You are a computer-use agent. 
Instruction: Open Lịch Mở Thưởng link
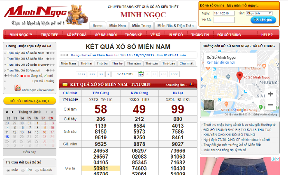pos(44,81)
